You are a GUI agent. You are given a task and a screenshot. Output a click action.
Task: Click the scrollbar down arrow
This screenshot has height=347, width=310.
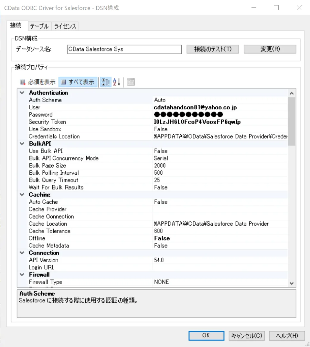click(x=292, y=283)
